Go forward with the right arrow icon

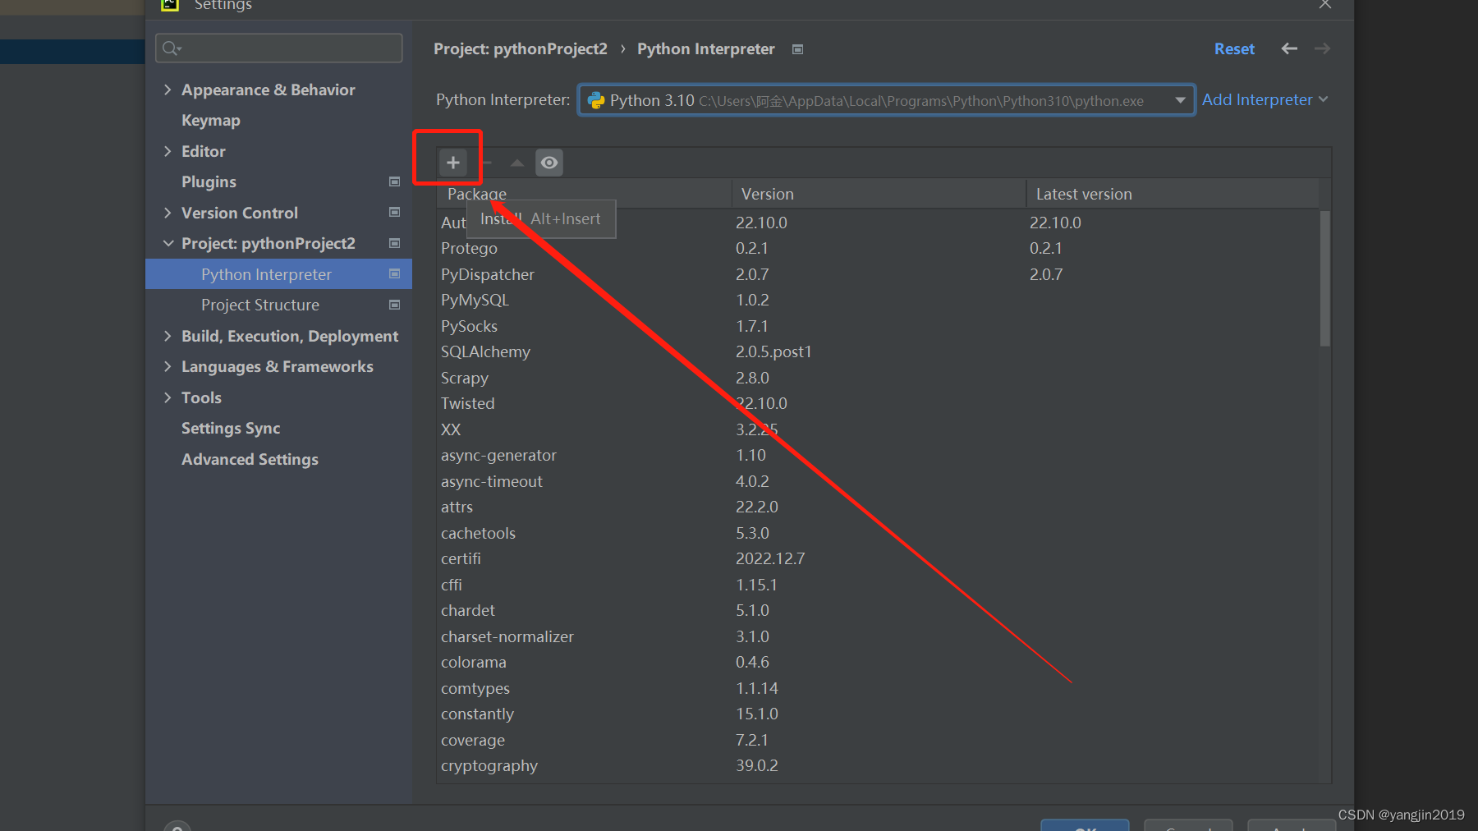pos(1322,48)
